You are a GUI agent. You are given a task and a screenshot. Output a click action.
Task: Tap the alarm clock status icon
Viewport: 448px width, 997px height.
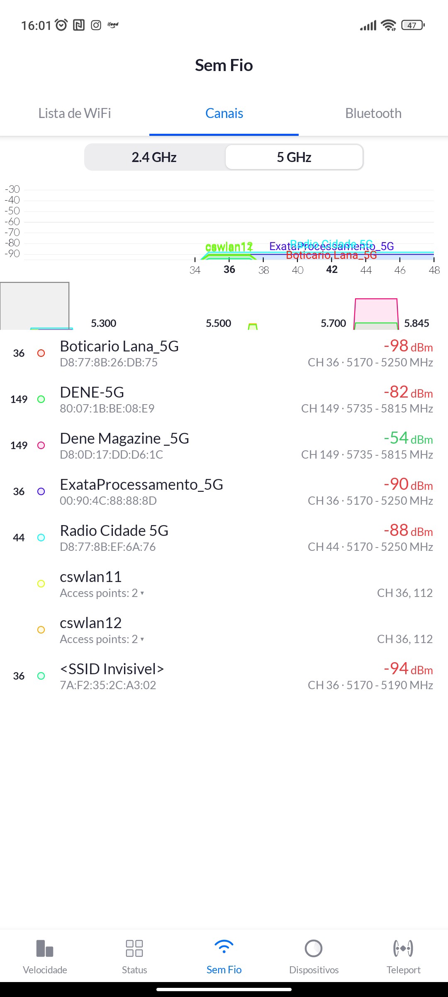coord(61,25)
